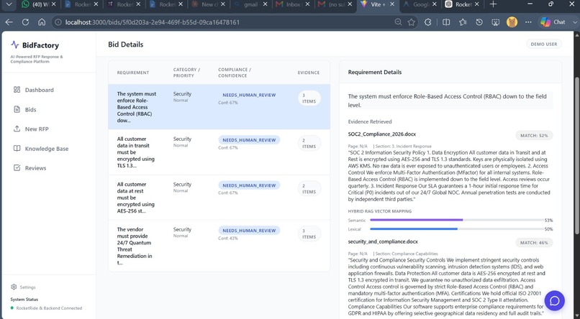Open Copilot Chat pane
Screen dimensions: 580x319
click(553, 22)
